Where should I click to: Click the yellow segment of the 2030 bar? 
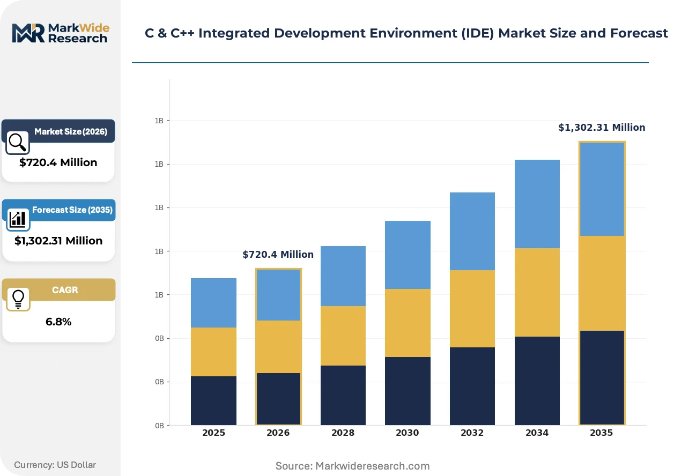coord(408,323)
